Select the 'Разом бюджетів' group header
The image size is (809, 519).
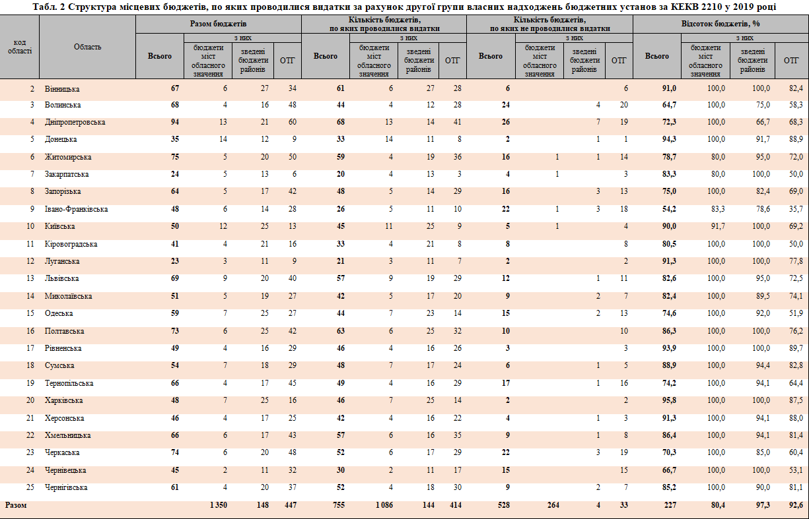218,24
